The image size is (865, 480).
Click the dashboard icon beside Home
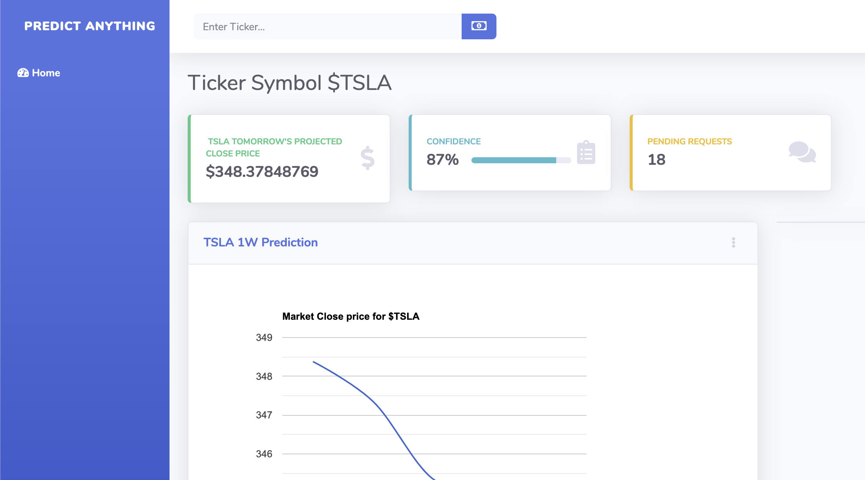coord(23,73)
